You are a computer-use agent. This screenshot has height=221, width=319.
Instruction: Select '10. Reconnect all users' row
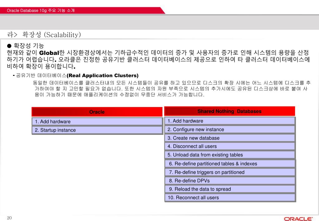pyautogui.click(x=230, y=198)
